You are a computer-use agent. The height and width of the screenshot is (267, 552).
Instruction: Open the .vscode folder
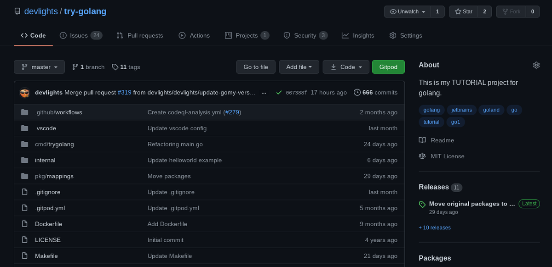(x=46, y=128)
